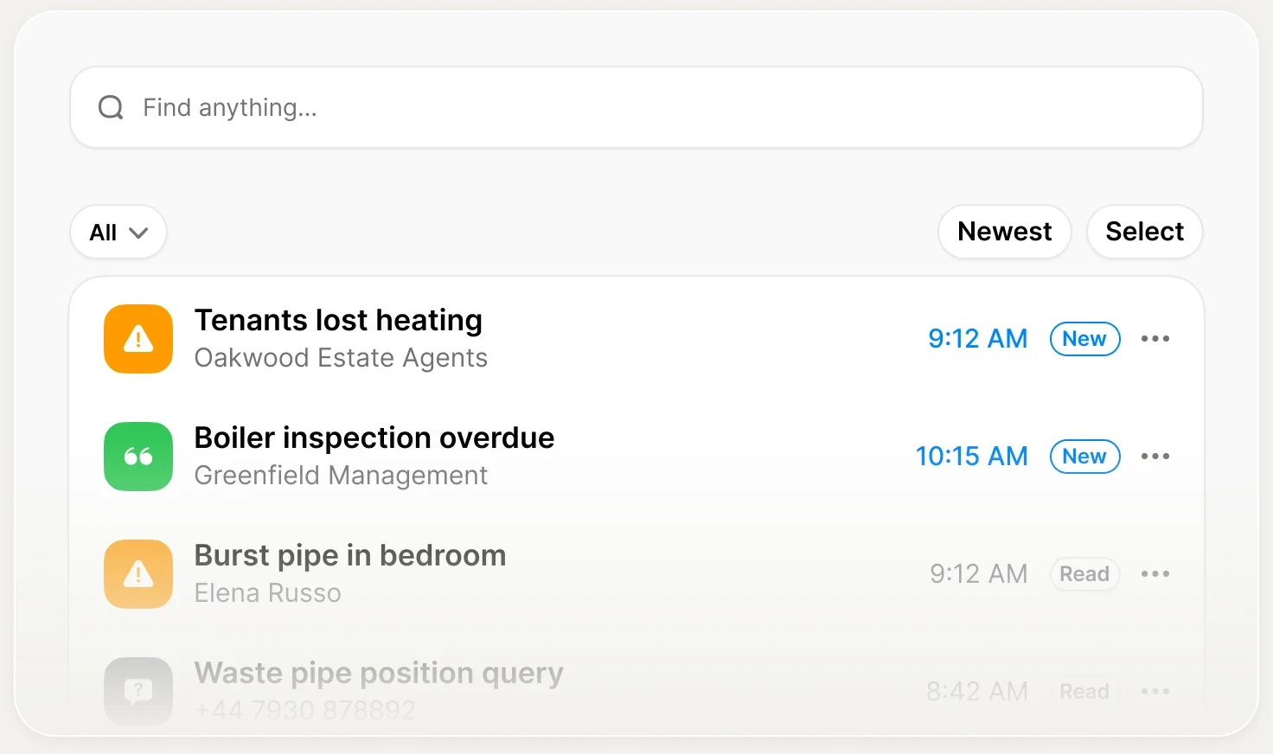Open the Tenants lost heating message
Image resolution: width=1273 pixels, height=754 pixels.
(636, 339)
